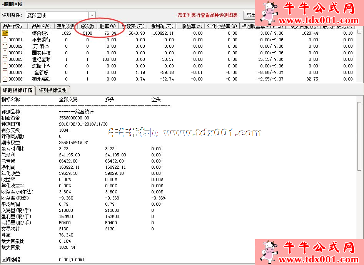The height and width of the screenshot is (265, 364).
Task: Click the 底部区域 combo box field
Action: 57,15
